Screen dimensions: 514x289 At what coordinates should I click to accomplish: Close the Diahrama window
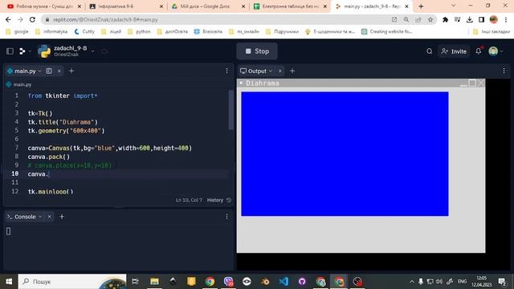click(x=480, y=83)
